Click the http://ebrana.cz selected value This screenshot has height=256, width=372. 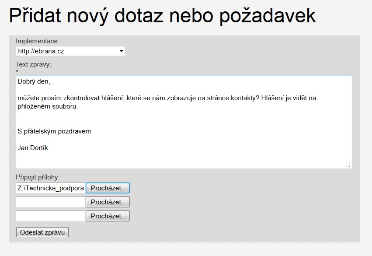(42, 51)
